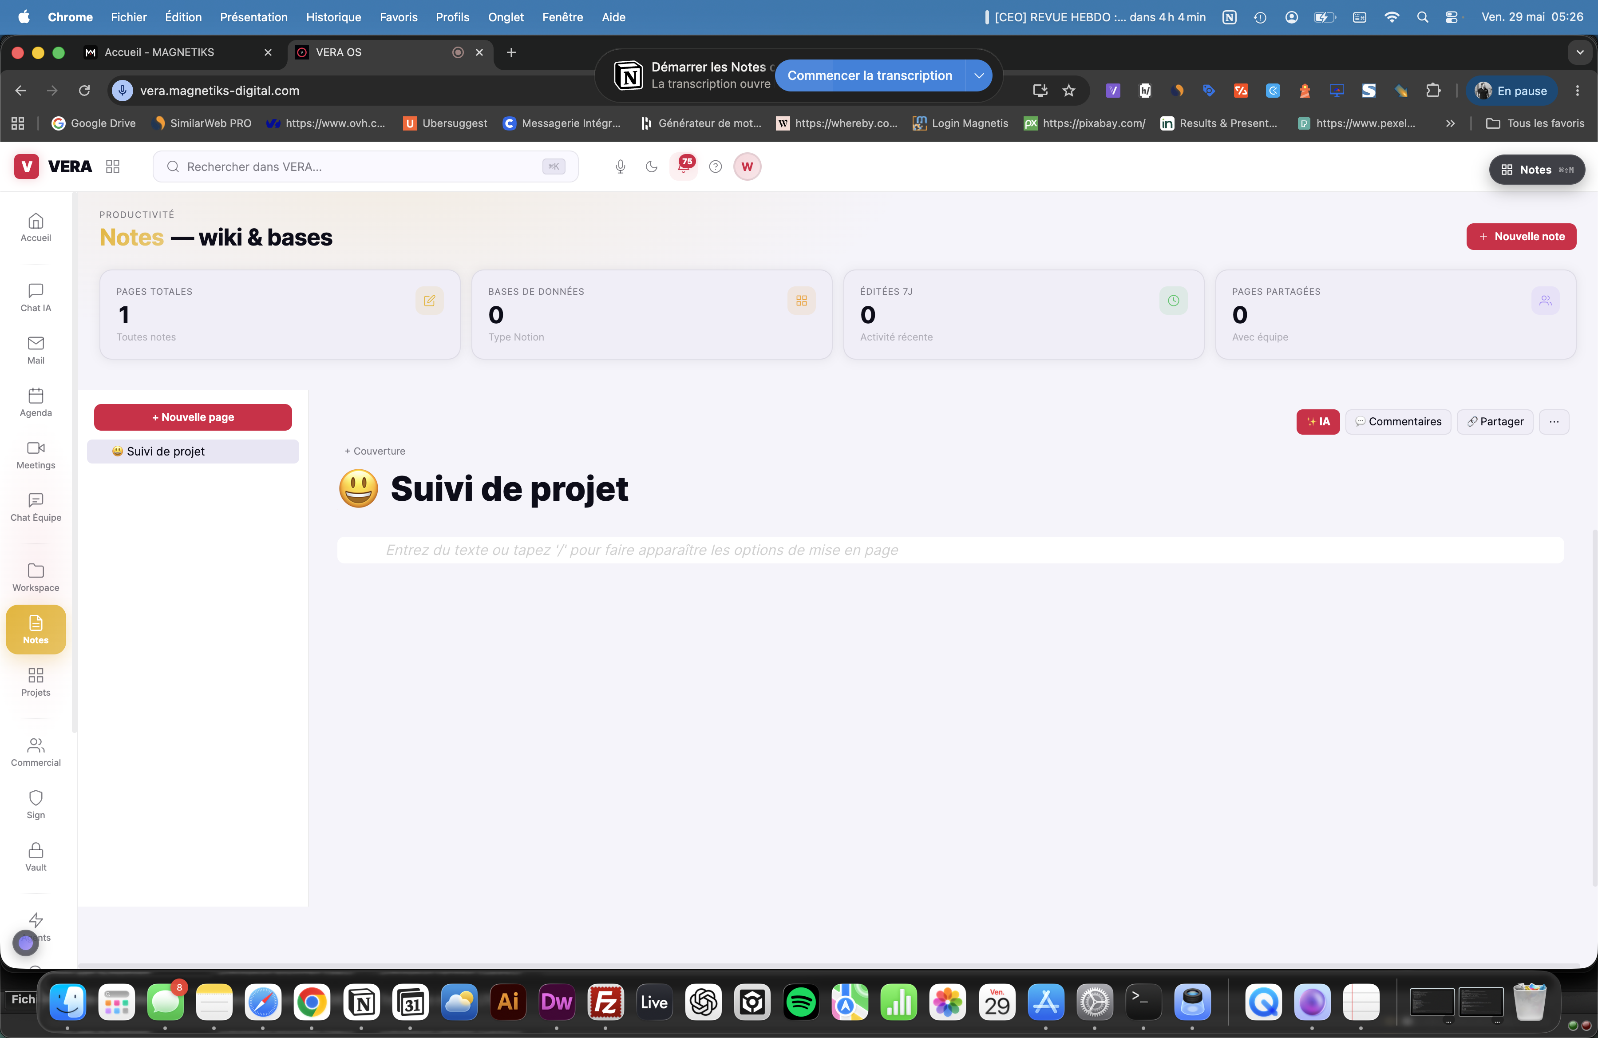Image resolution: width=1598 pixels, height=1038 pixels.
Task: Click the Bases de données grid icon
Action: tap(801, 300)
